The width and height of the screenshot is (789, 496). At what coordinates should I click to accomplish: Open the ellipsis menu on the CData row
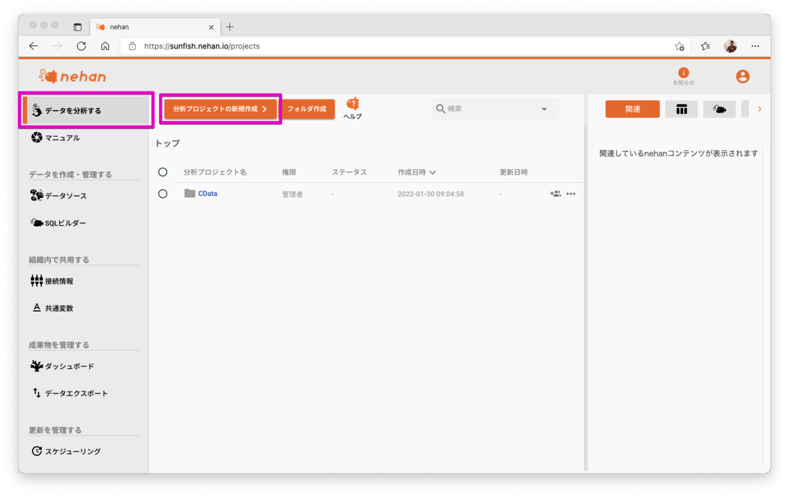(x=571, y=193)
